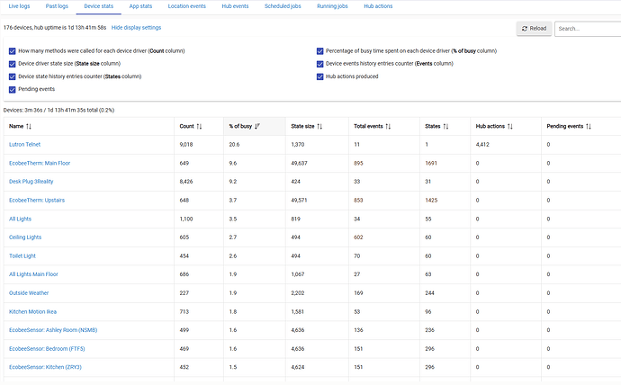
Task: Toggle Hub actions produced checkbox
Action: click(x=319, y=76)
